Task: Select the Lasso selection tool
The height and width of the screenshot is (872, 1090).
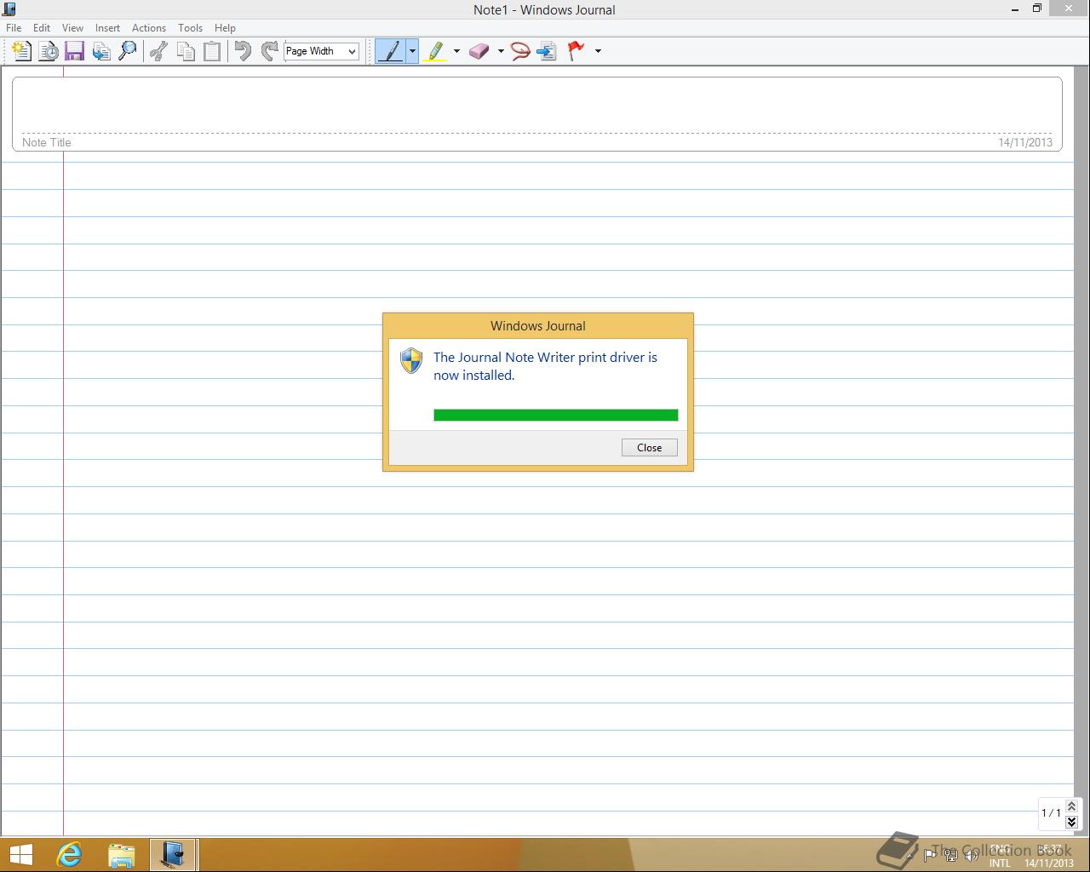Action: pyautogui.click(x=520, y=51)
